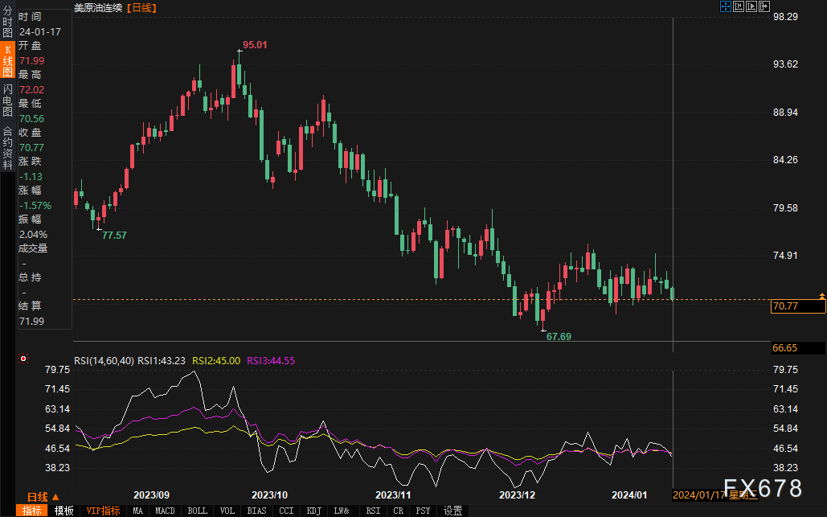Click the 95.01 high price marker
The height and width of the screenshot is (517, 827).
click(x=255, y=45)
